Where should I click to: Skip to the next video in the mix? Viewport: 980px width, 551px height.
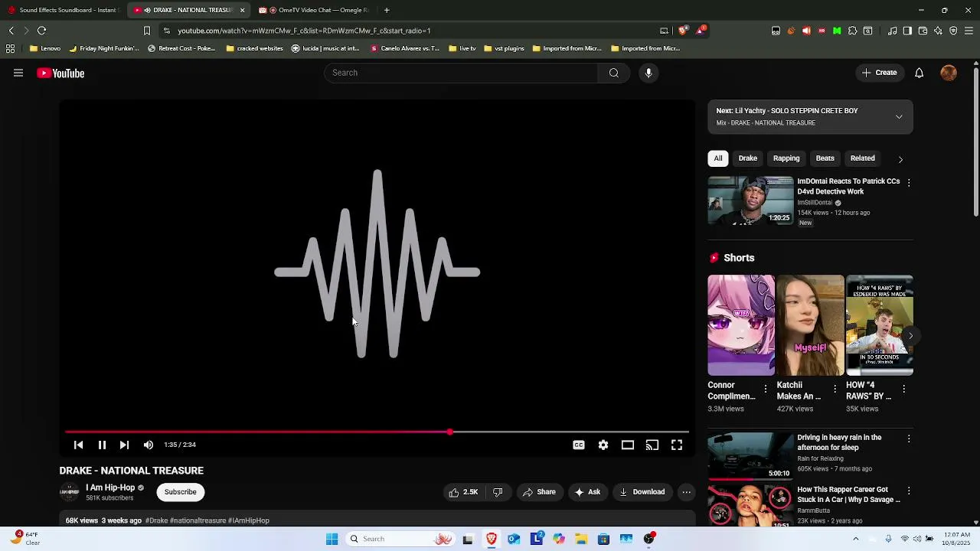pos(124,445)
